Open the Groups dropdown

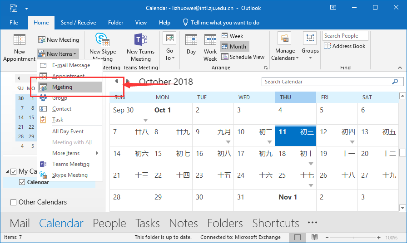click(x=310, y=47)
